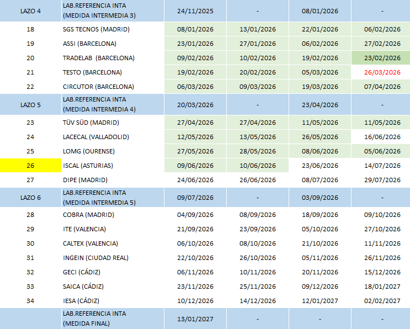Click date 10/02/2026 in TRADELAB row

(x=258, y=58)
